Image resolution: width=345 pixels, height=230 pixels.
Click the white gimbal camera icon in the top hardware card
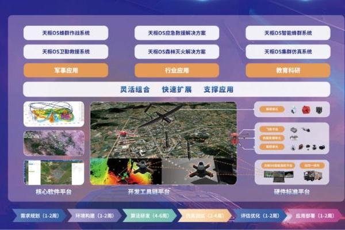point(293,110)
